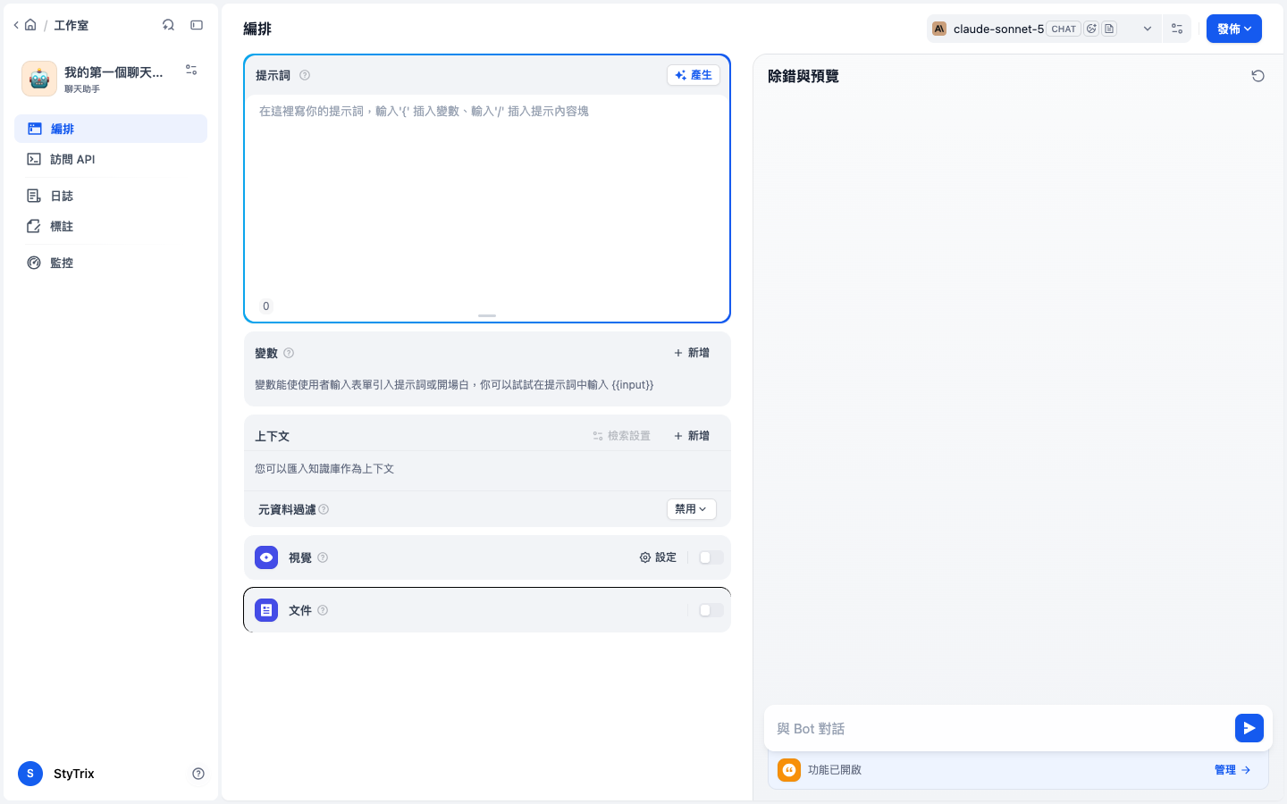Open the StyTrix account menu
The height and width of the screenshot is (804, 1287).
[74, 774]
